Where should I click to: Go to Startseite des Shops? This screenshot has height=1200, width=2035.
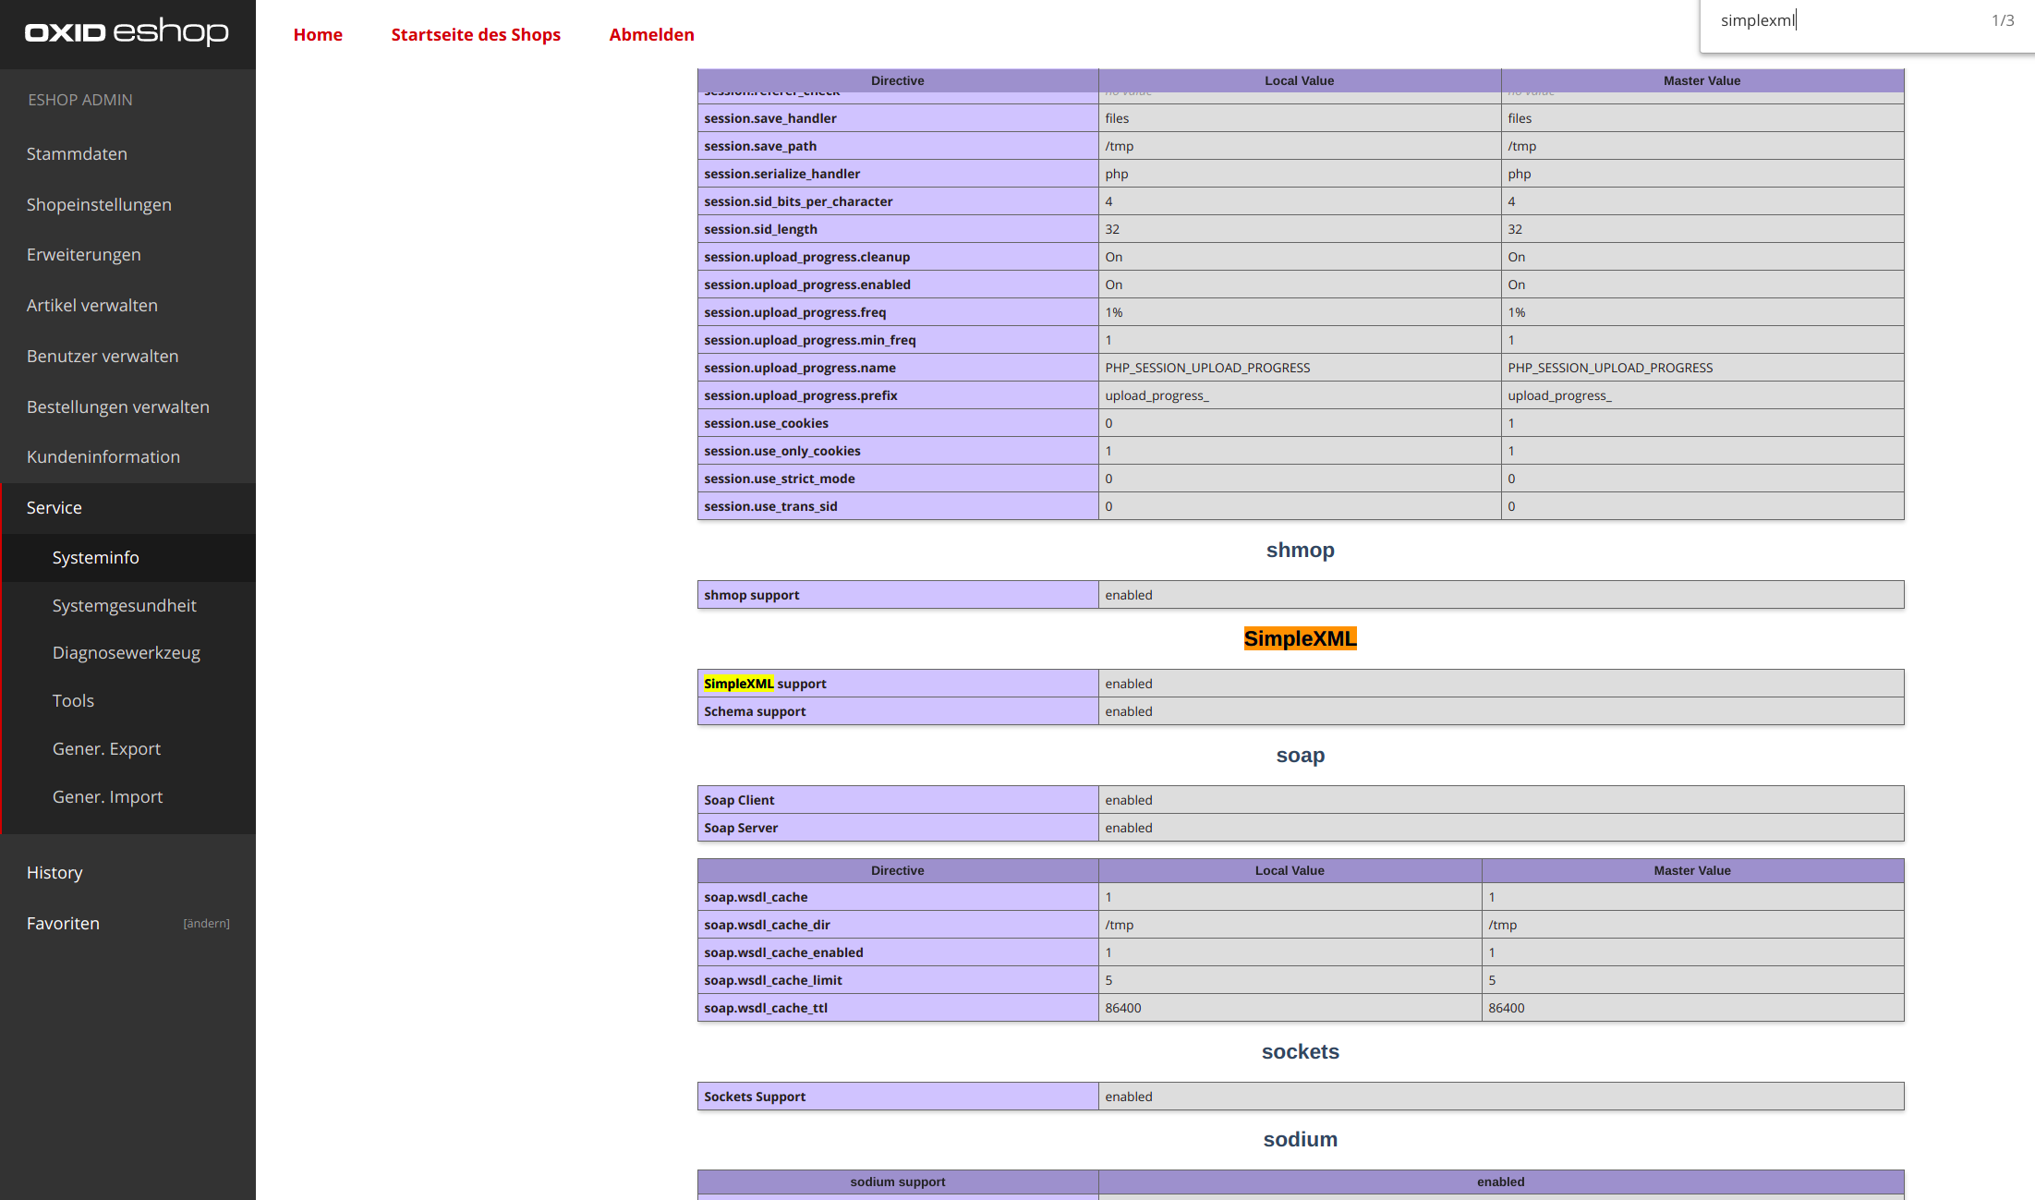click(476, 34)
